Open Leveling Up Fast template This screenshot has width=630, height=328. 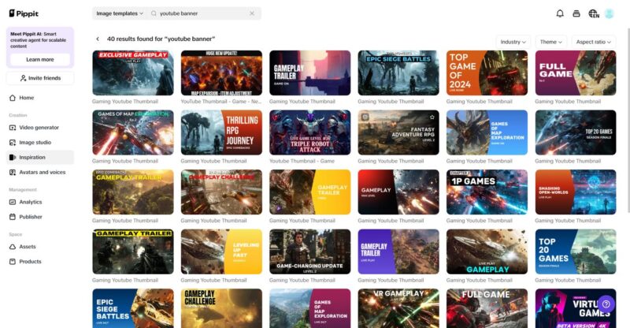[221, 252]
